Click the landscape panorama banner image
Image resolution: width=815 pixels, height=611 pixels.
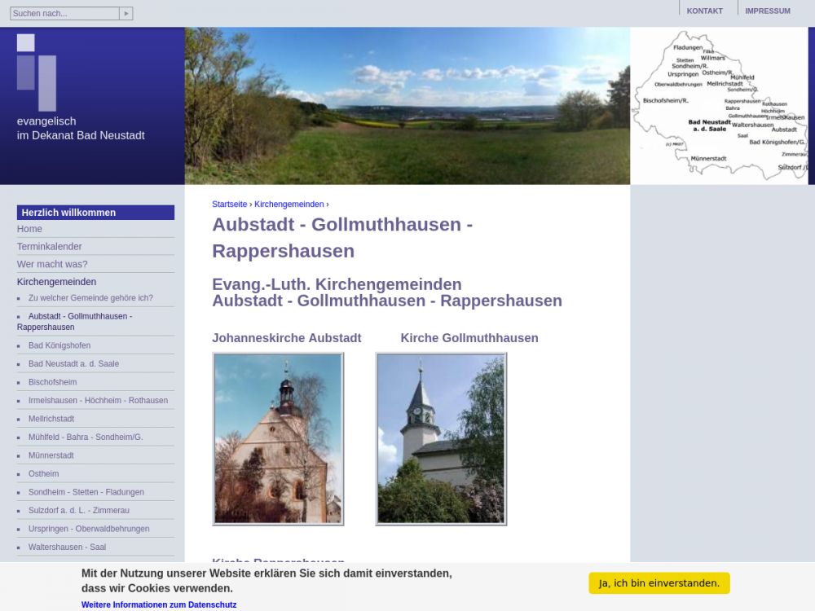click(407, 106)
